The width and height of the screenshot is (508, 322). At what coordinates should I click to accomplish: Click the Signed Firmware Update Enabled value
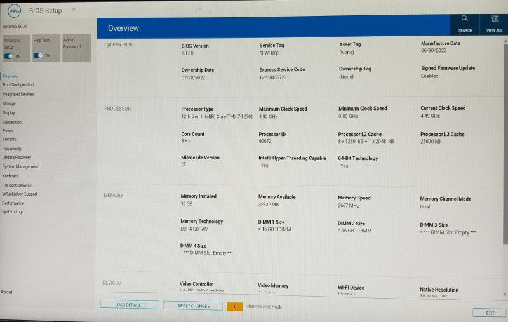(429, 76)
